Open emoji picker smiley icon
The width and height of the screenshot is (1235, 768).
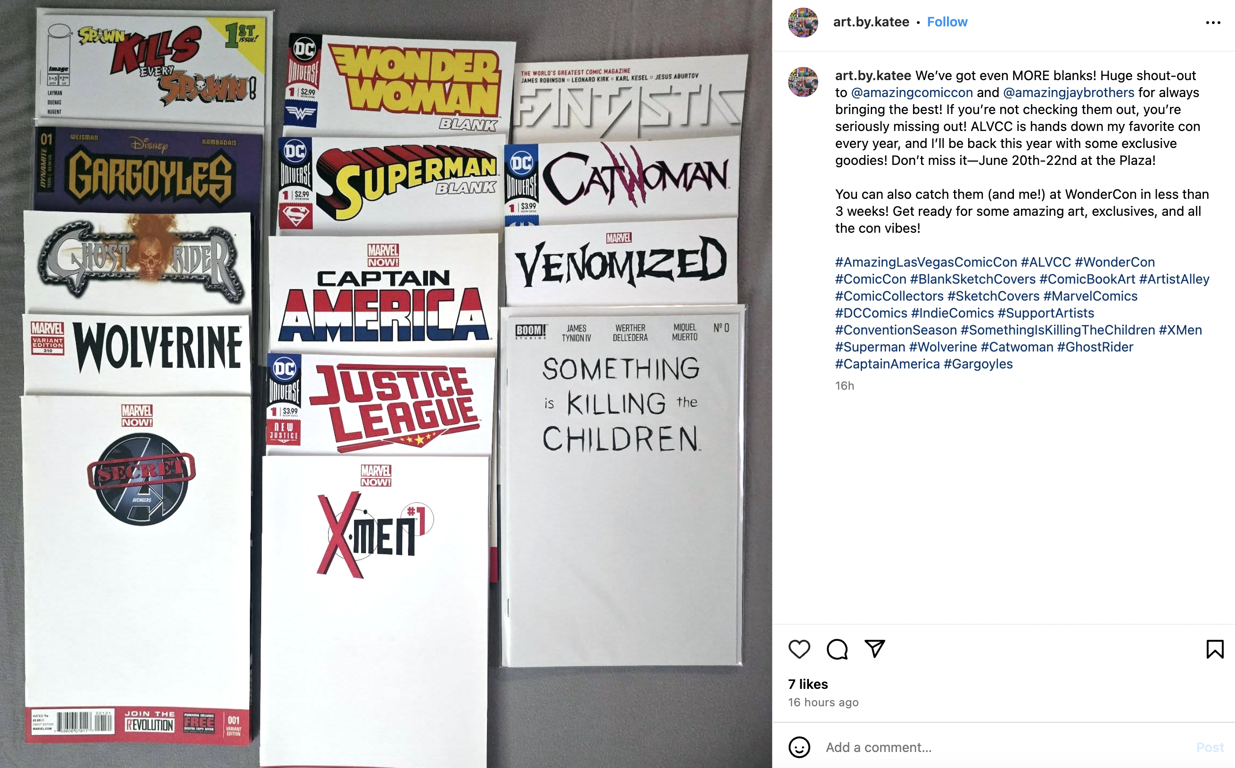click(x=799, y=747)
